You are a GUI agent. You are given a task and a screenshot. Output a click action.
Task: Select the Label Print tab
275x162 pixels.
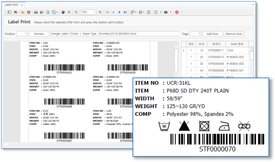coord(12,5)
